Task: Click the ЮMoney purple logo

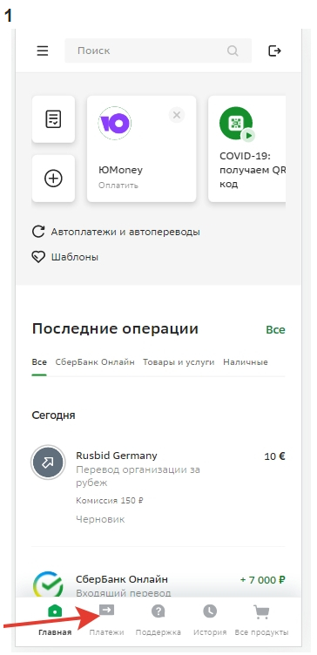Action: click(x=115, y=123)
